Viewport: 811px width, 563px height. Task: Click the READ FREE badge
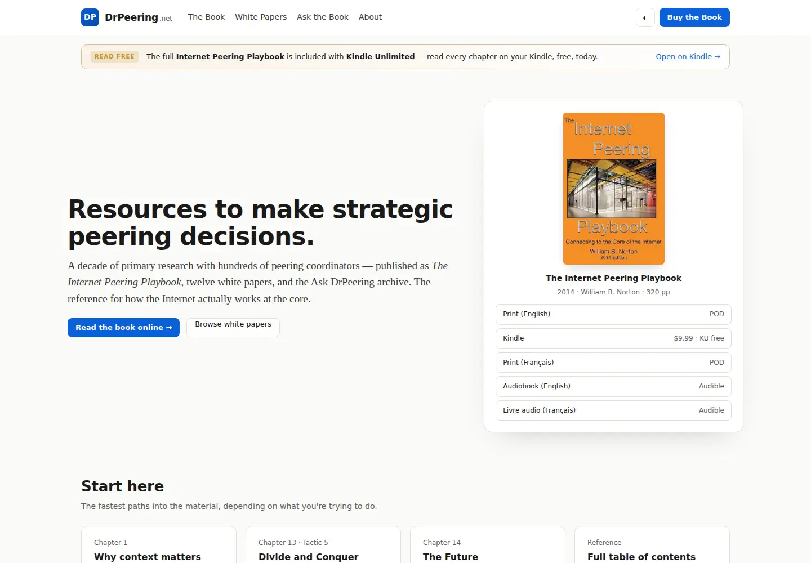[114, 57]
